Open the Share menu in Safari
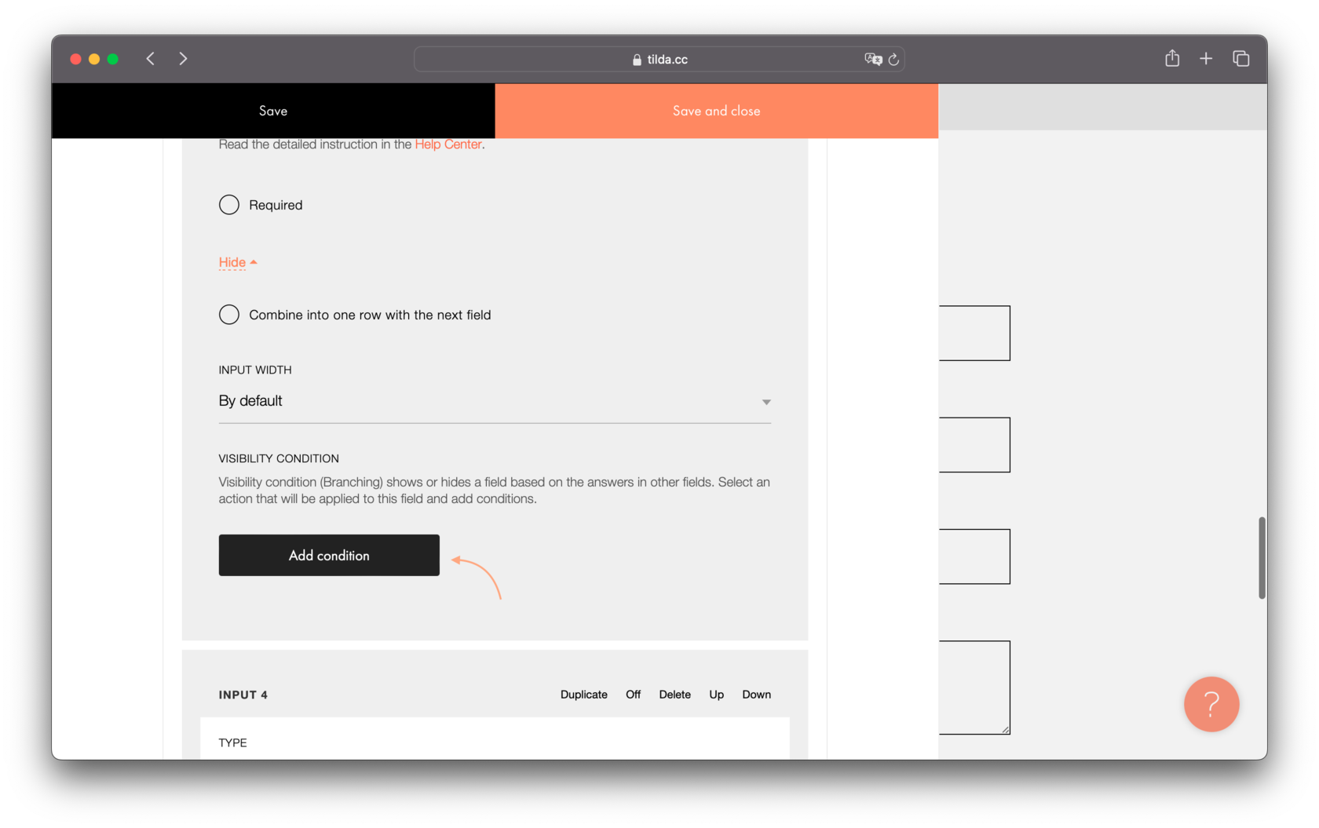Screen dimensions: 1319x828 [x=1172, y=58]
